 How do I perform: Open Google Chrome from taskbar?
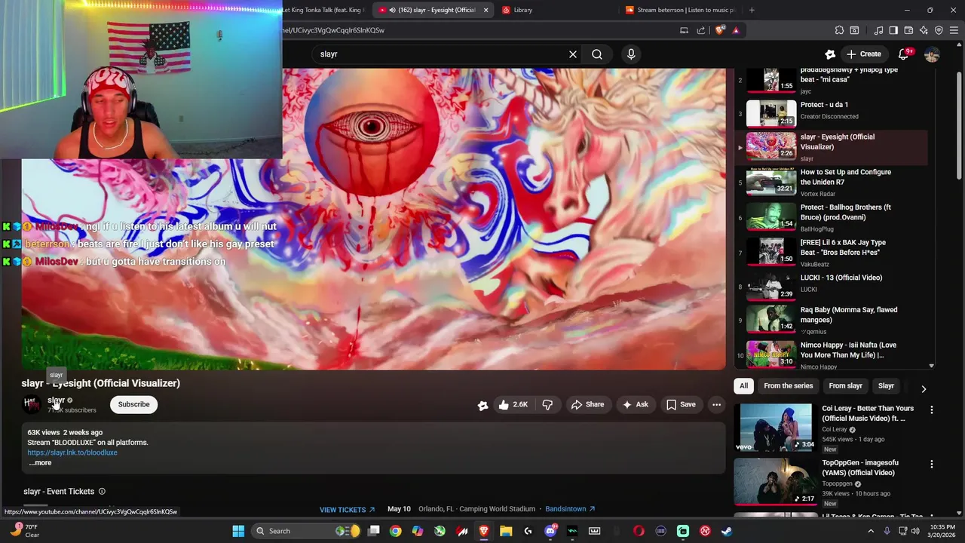point(395,531)
